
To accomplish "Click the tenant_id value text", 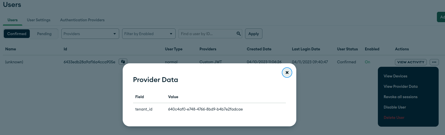I will (205, 109).
